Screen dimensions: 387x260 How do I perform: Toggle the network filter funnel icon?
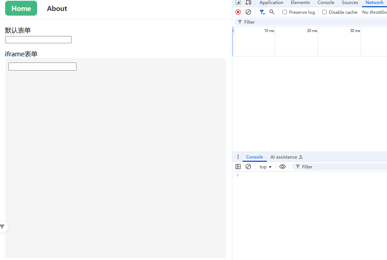(x=262, y=12)
